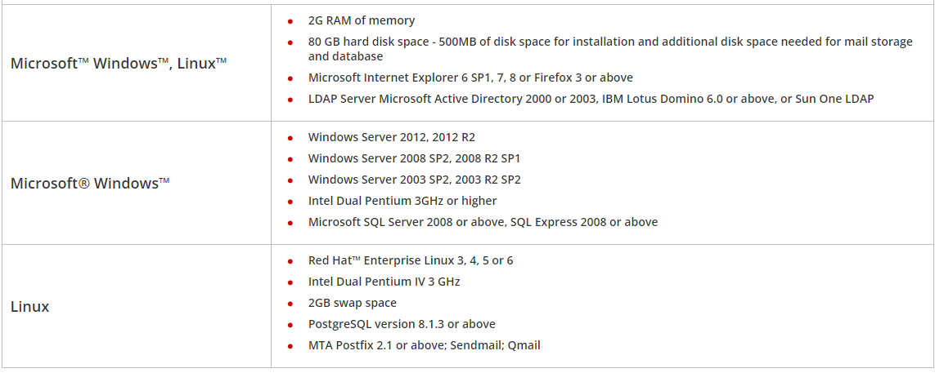The image size is (935, 373).
Task: Click the Microsoft SQL Server 2008 line
Action: [x=483, y=222]
